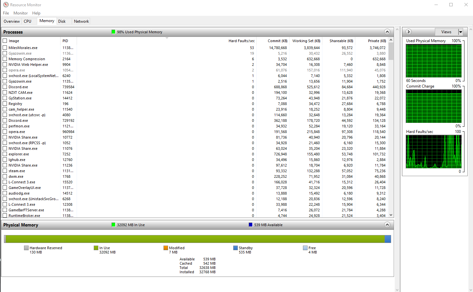Switch to the Network tab
Viewport: 473px width, 292px height.
click(x=81, y=21)
